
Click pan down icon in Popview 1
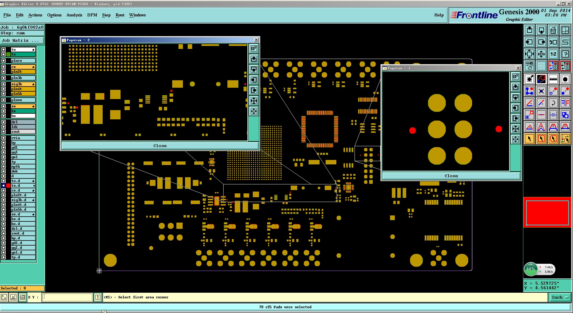[x=515, y=97]
